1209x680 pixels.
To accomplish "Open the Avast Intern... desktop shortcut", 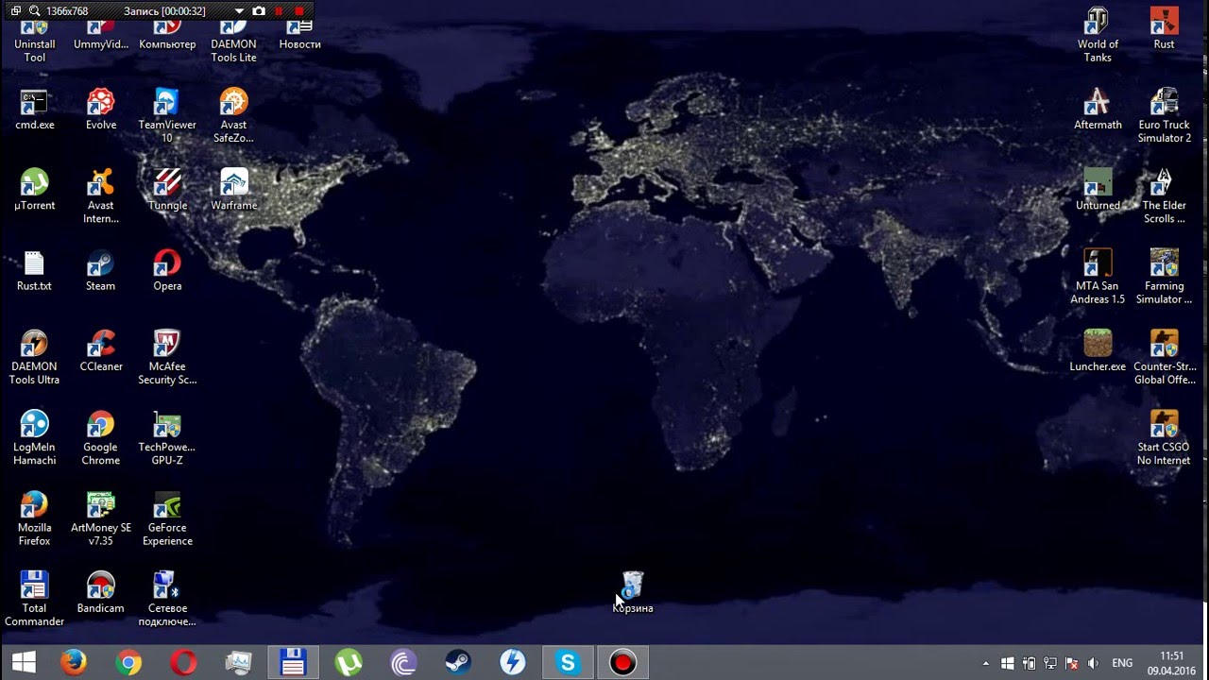I will coord(101,196).
